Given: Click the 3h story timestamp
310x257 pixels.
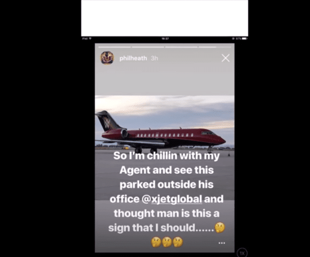Looking at the screenshot, I should pyautogui.click(x=155, y=58).
